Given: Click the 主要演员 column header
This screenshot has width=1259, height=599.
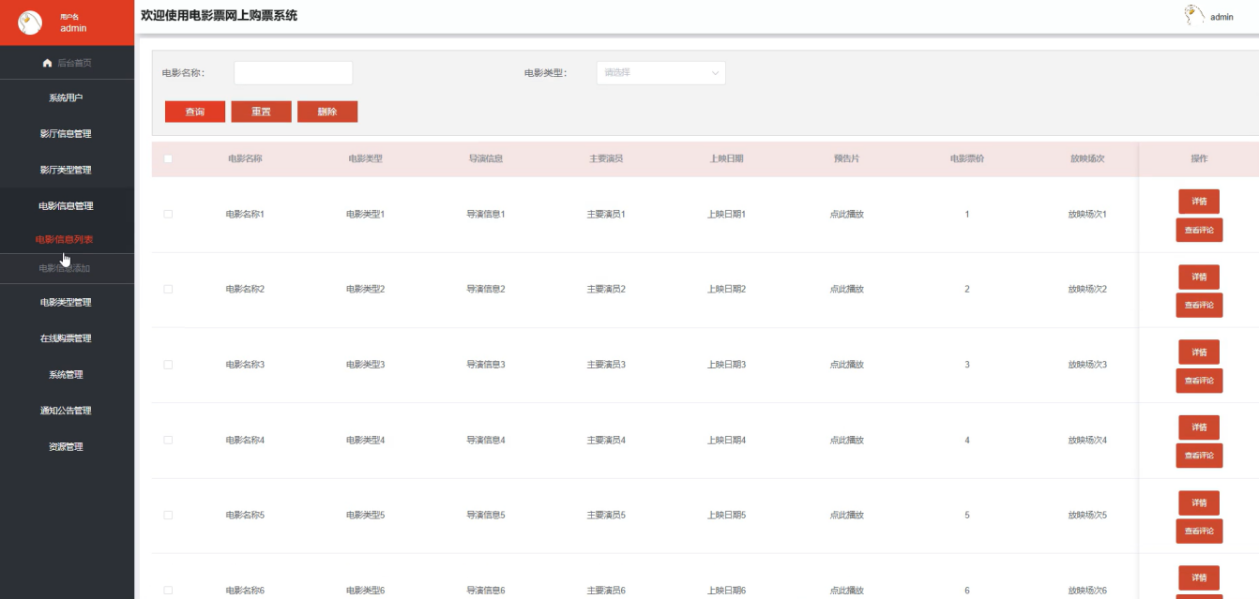Looking at the screenshot, I should pyautogui.click(x=606, y=159).
